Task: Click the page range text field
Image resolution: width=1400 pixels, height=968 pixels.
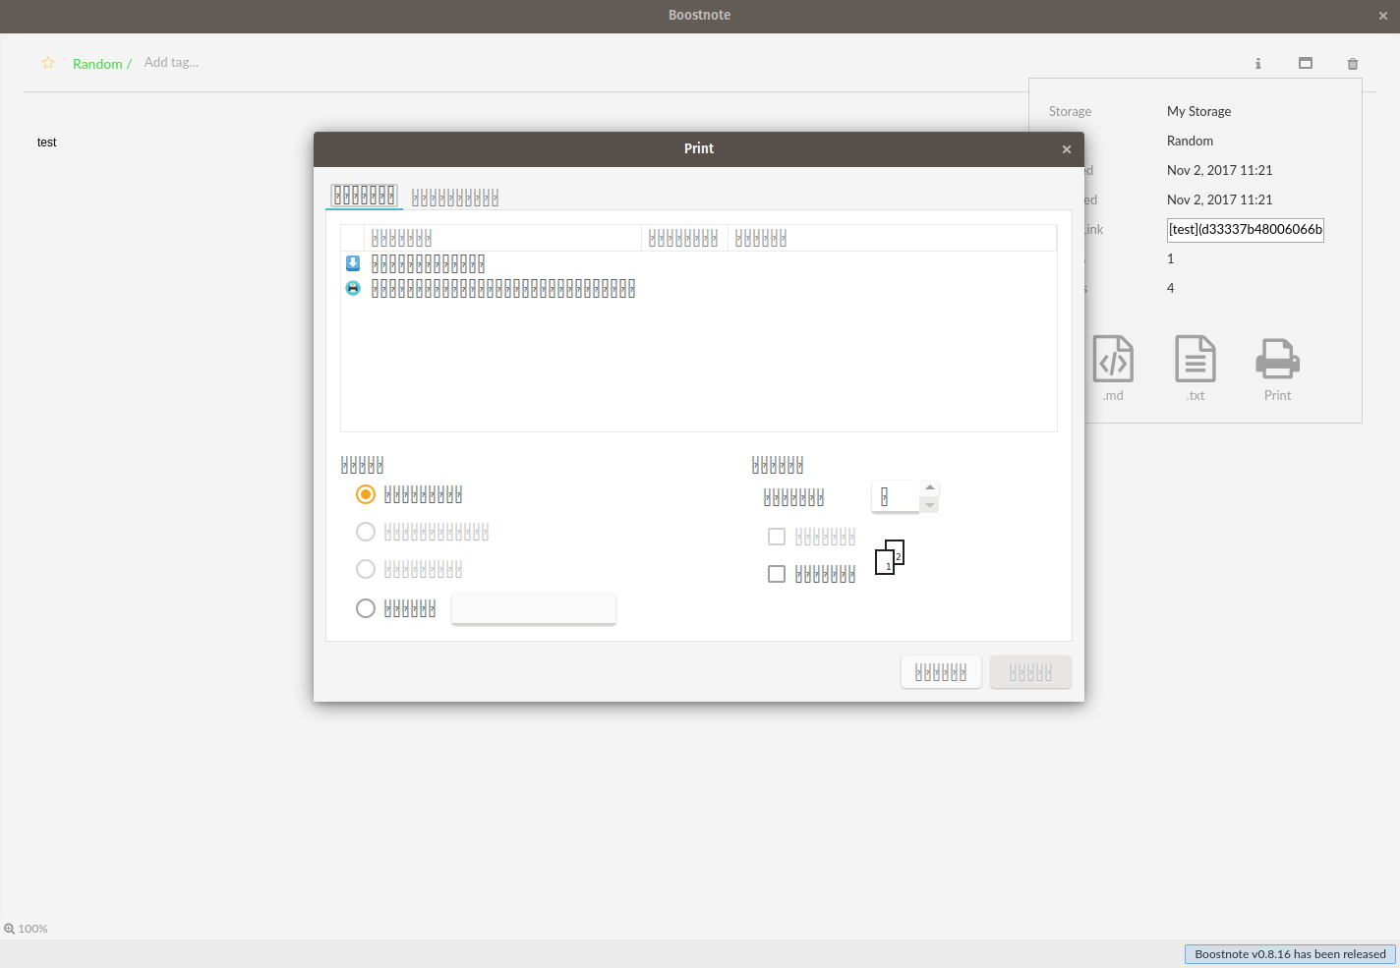Action: point(534,608)
